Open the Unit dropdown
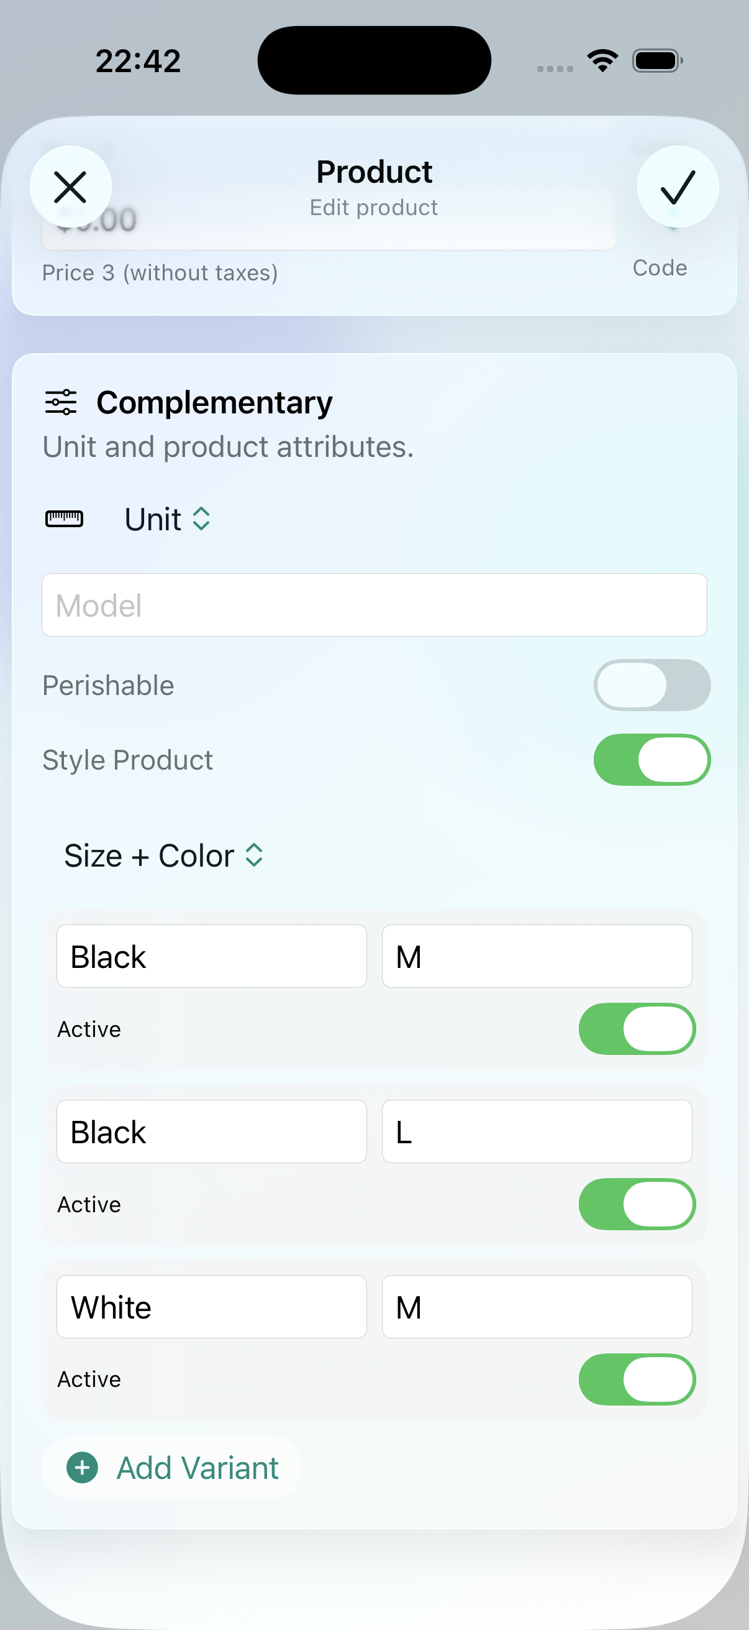This screenshot has height=1630, width=749. tap(167, 519)
